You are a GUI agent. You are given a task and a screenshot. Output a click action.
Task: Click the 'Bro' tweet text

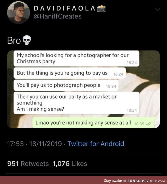point(14,41)
